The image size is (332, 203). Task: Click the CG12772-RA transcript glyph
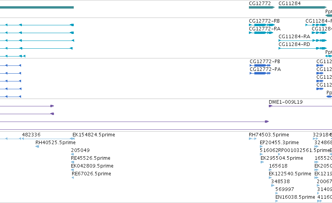point(261,33)
